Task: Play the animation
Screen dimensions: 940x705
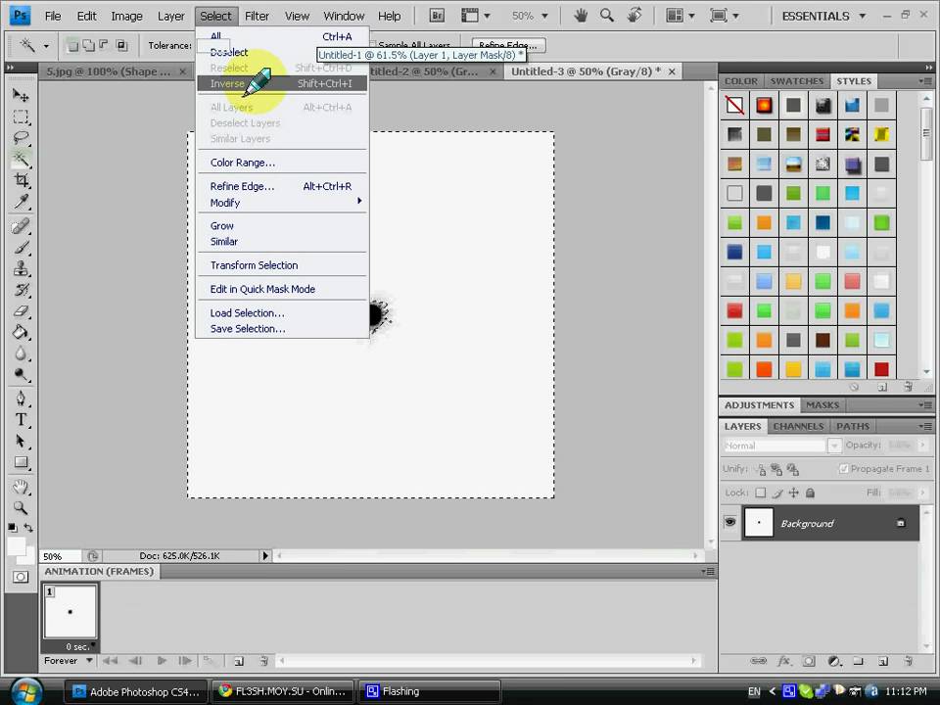Action: click(x=162, y=661)
